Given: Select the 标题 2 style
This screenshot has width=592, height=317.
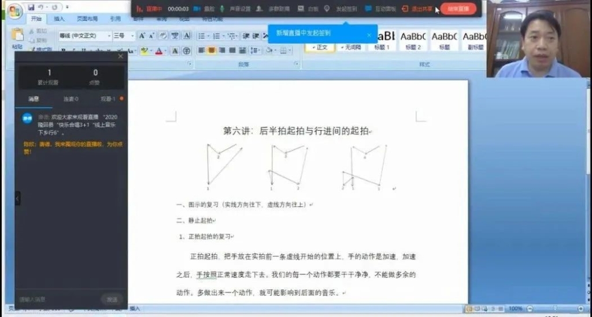Looking at the screenshot, I should click(413, 41).
